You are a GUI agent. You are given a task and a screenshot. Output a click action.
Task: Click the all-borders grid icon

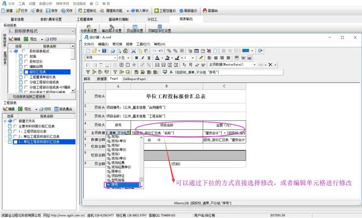(121, 65)
